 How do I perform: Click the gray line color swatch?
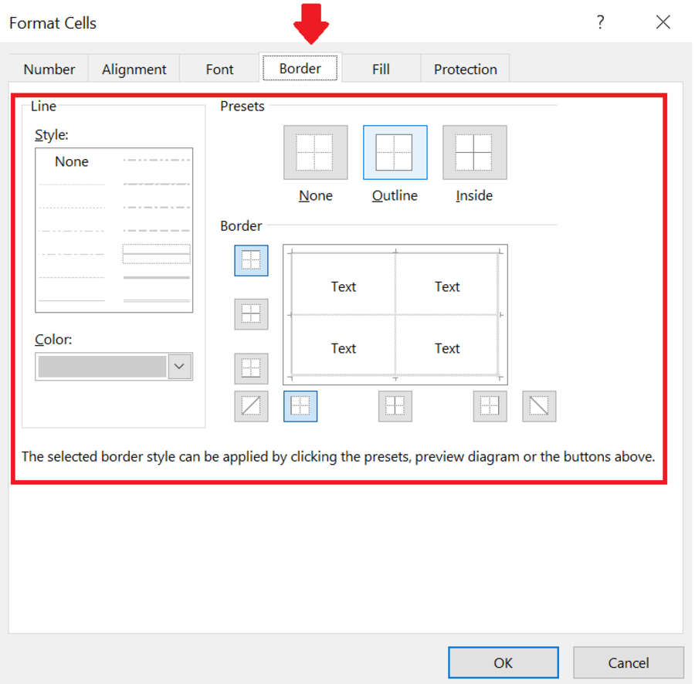(103, 367)
